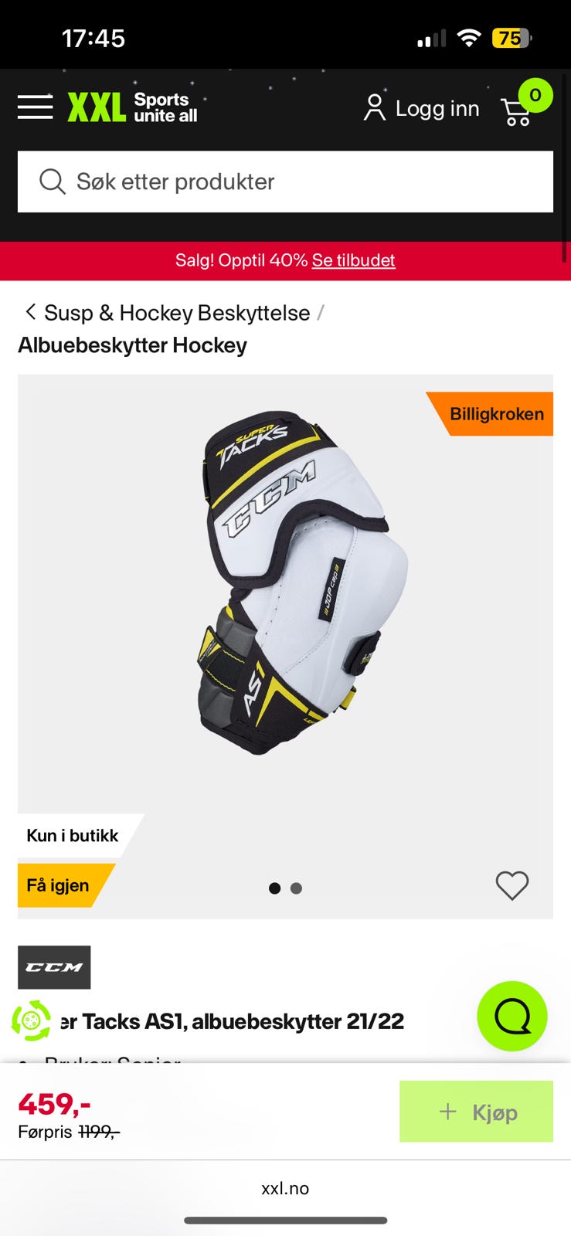Open the shopping cart
Screen dimensions: 571x1236
tap(525, 106)
